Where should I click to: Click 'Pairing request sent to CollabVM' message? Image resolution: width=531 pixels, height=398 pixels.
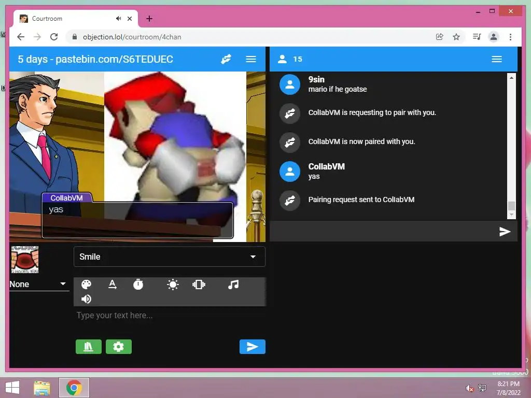tap(361, 200)
